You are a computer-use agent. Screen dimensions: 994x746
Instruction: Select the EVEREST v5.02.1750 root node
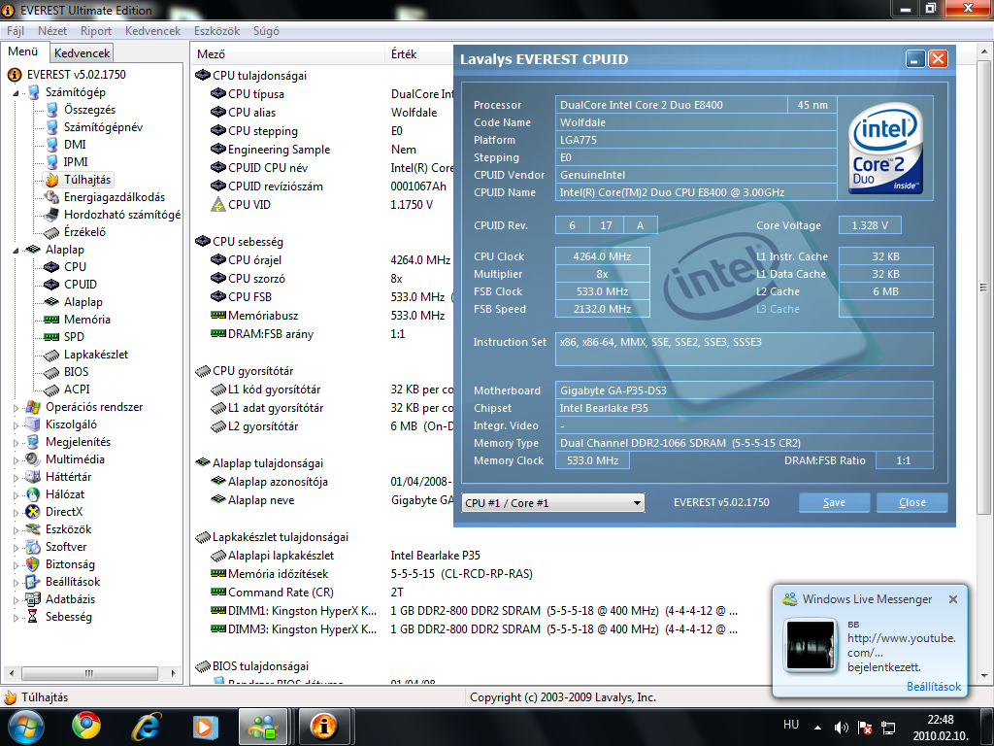tap(76, 74)
